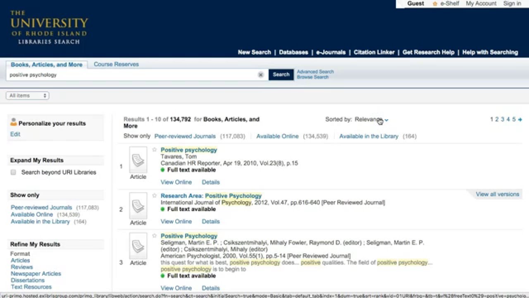Click View all versions link
Screen dimensions: 529x298
497,194
